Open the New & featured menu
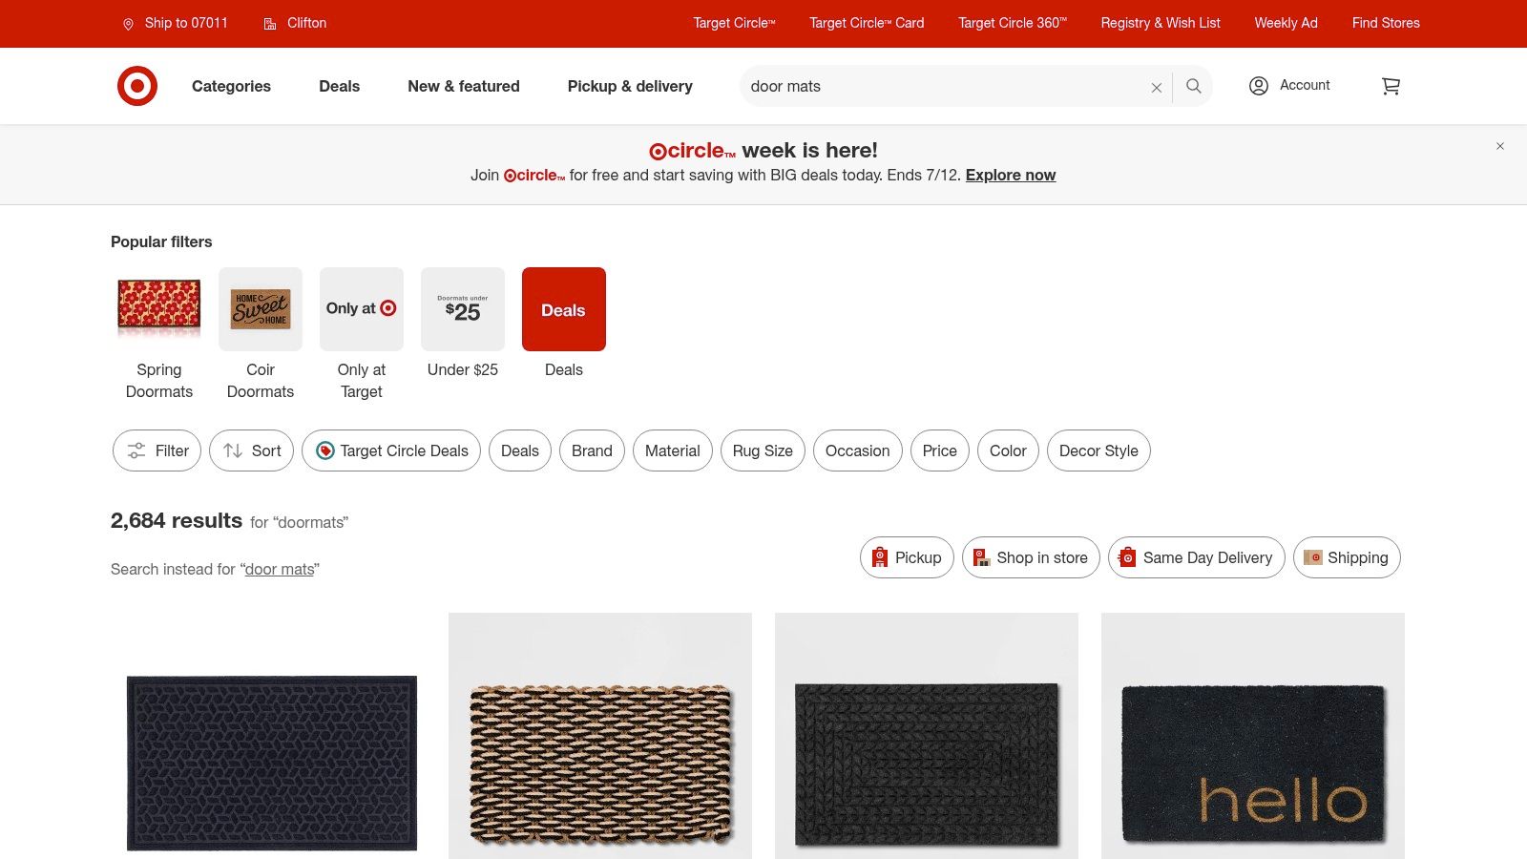1527x859 pixels. (464, 86)
